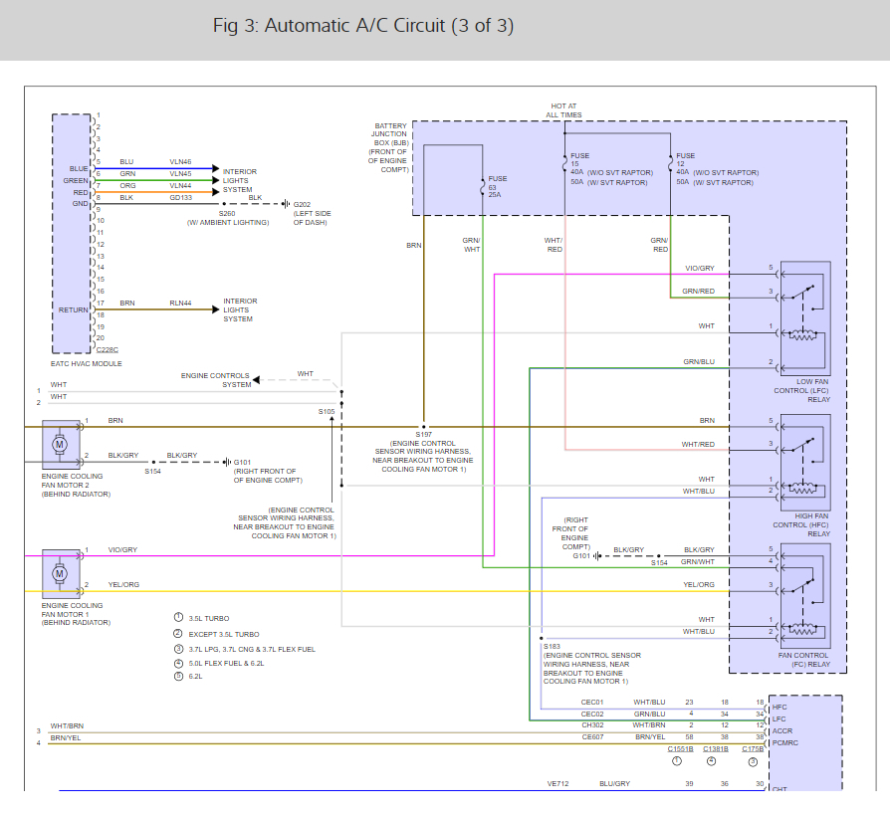Click the S183 splice dot
Screen dimensions: 890x818
coord(542,637)
